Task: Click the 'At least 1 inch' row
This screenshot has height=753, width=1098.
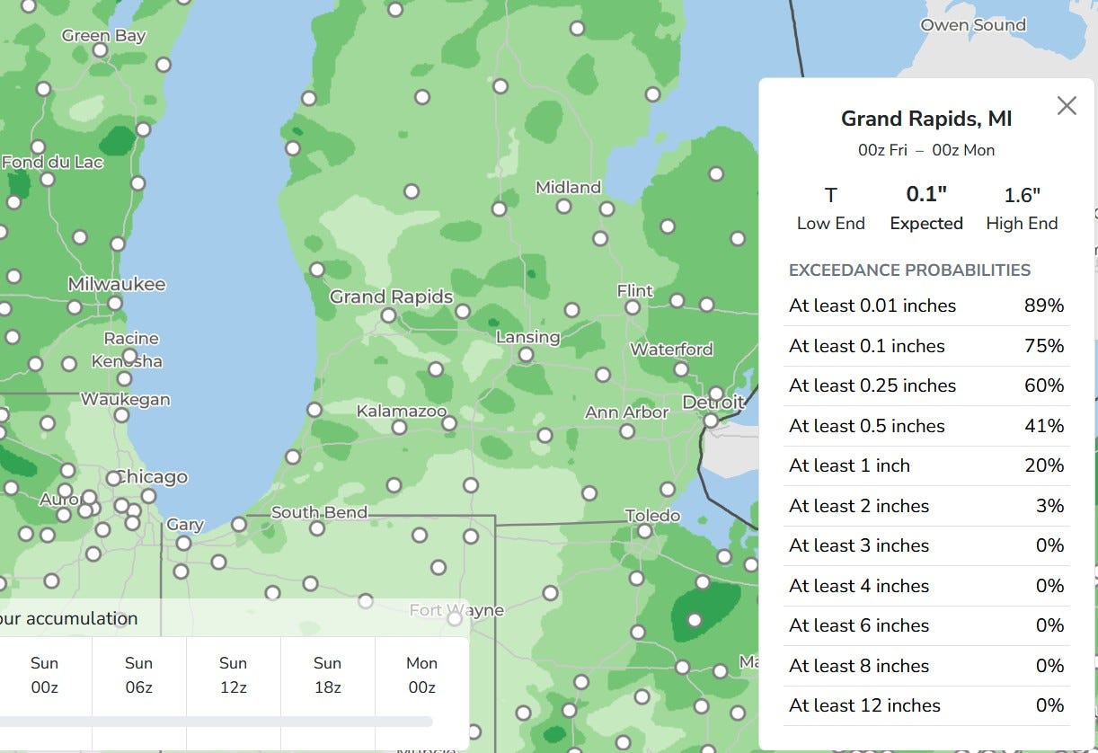Action: [926, 465]
